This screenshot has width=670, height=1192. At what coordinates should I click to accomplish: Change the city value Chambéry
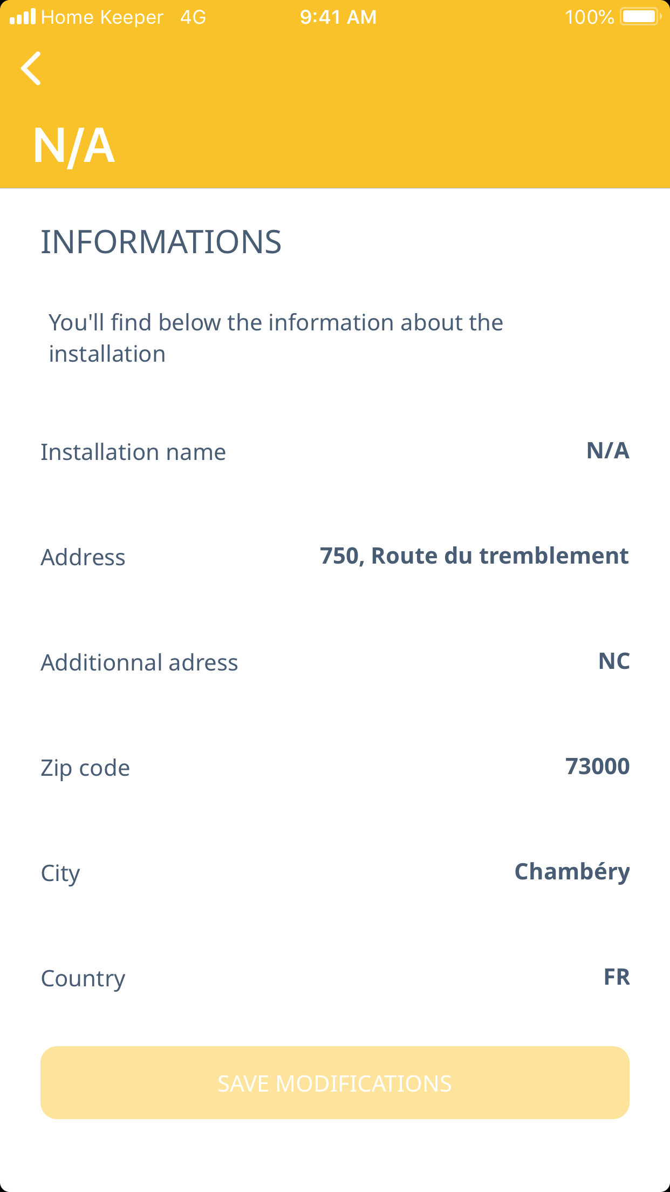(572, 872)
